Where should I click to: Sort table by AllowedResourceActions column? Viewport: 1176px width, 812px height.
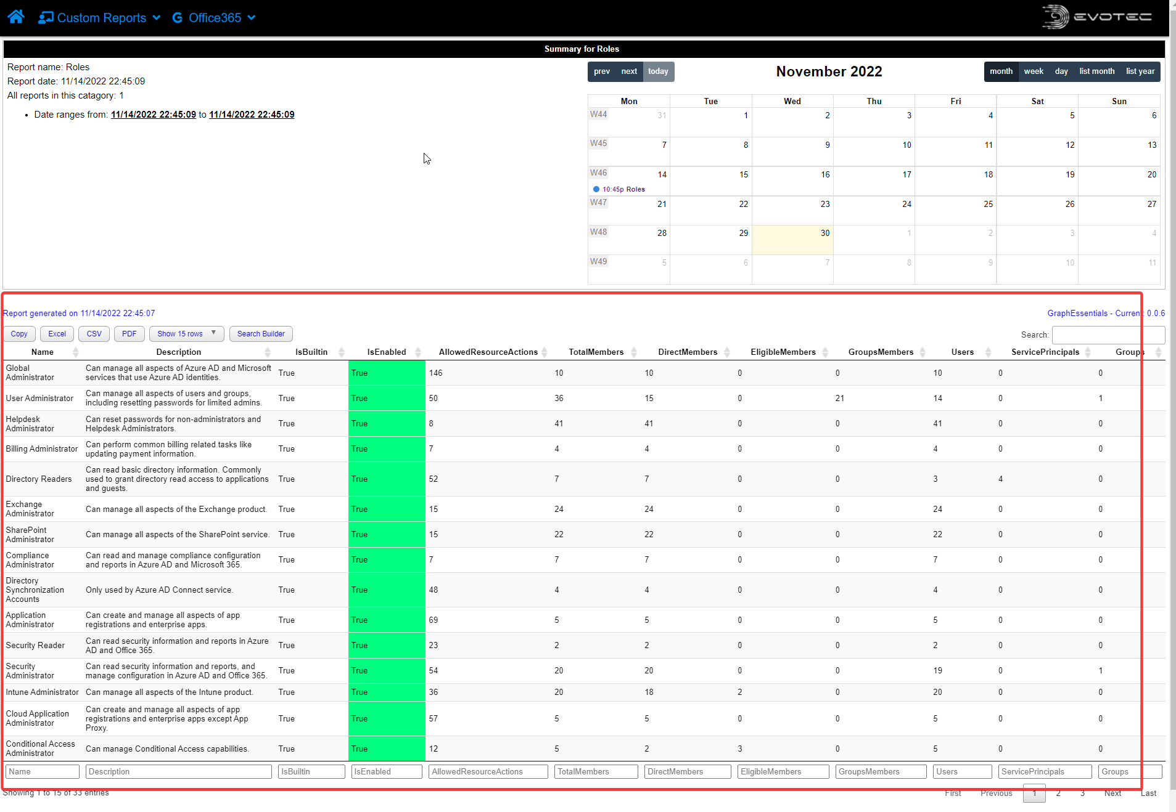488,352
